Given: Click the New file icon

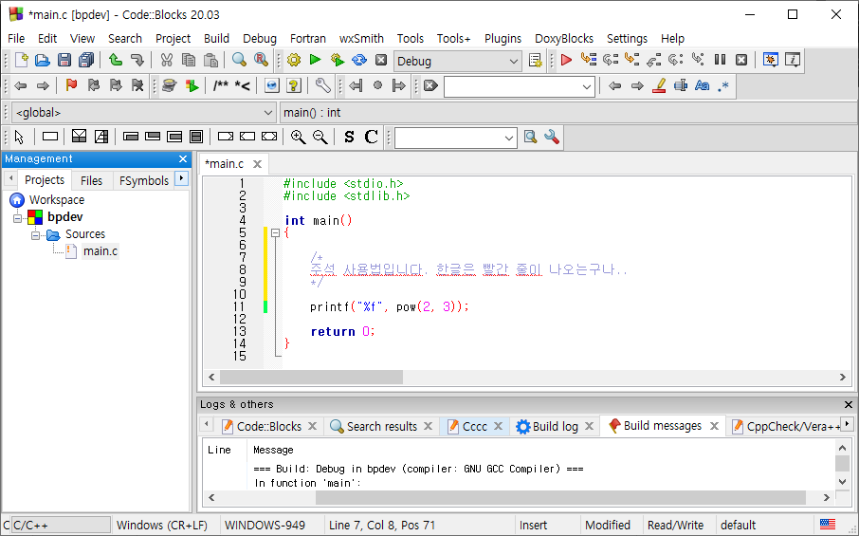Looking at the screenshot, I should click(21, 60).
